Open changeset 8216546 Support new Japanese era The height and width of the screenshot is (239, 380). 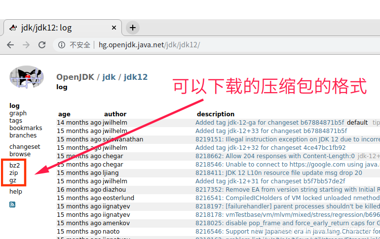click(288, 232)
